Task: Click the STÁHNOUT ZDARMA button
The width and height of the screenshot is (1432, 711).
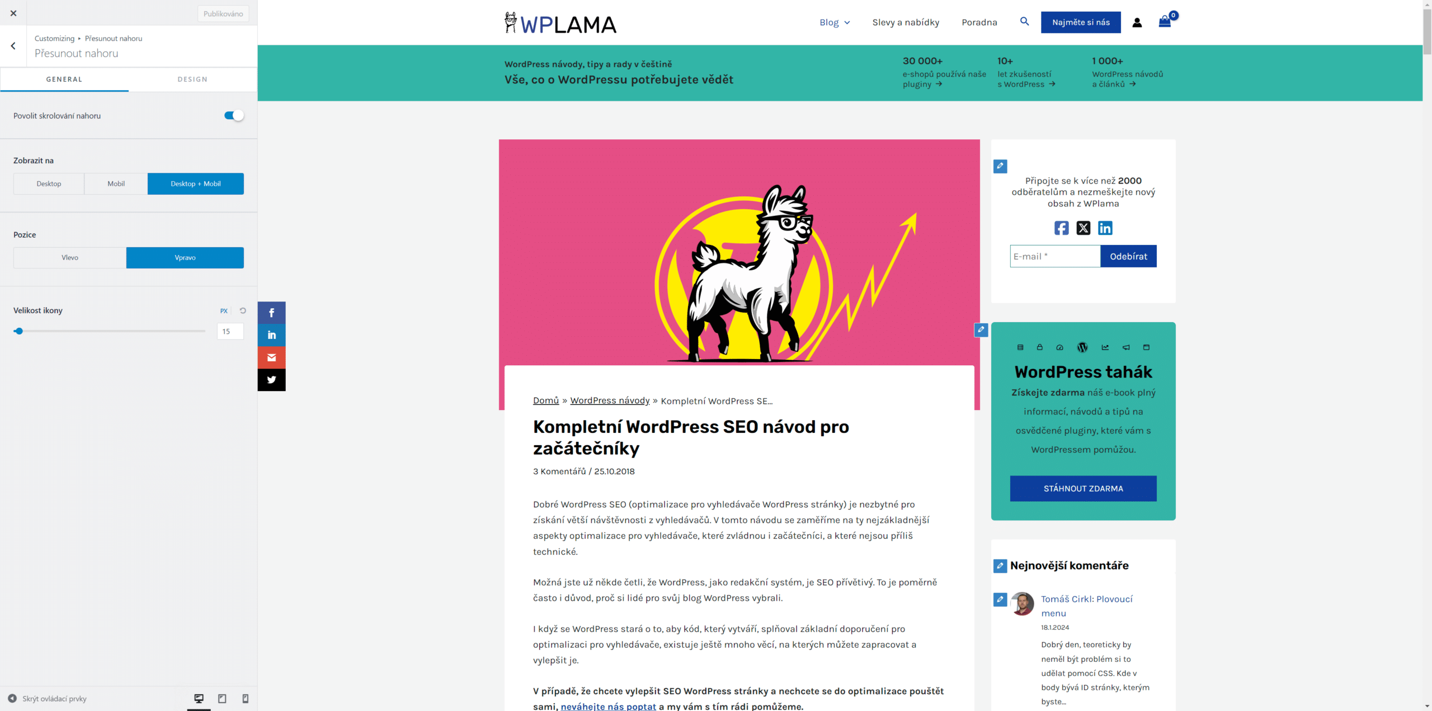Action: (x=1083, y=488)
